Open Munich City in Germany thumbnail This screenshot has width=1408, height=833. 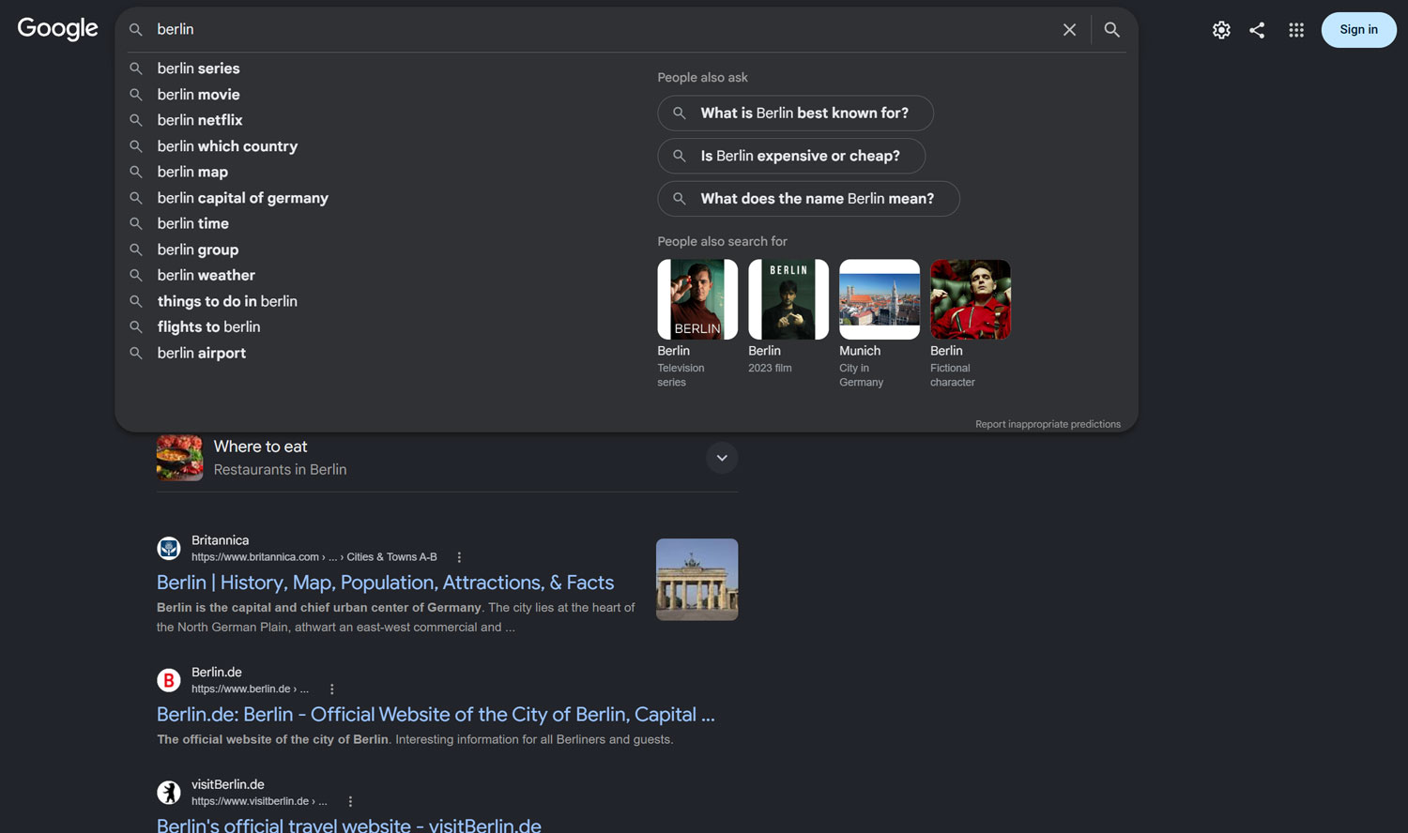[x=880, y=299]
